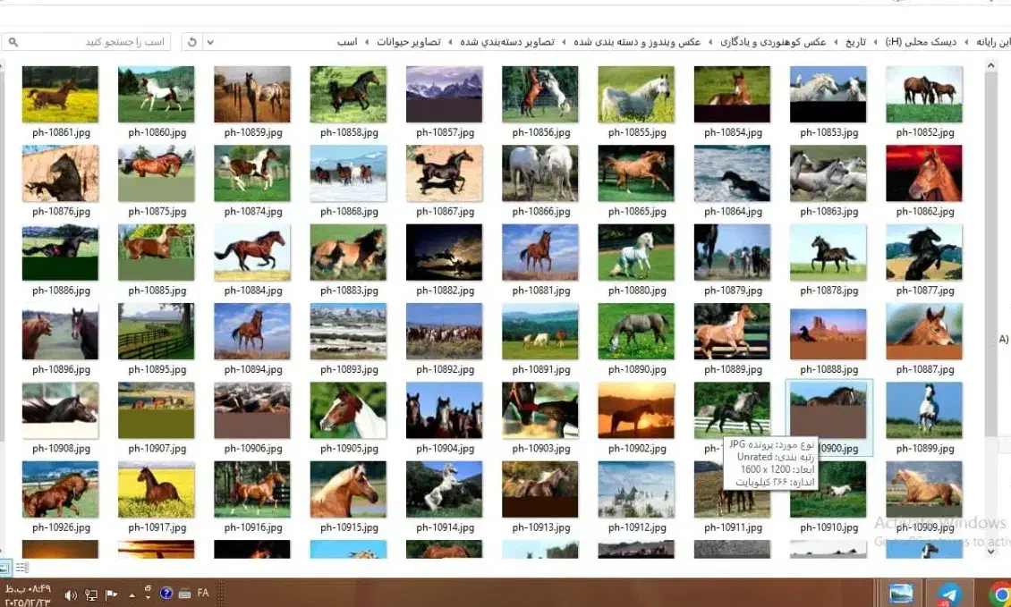
Task: Click the scrollbar up arrow
Action: coord(990,63)
